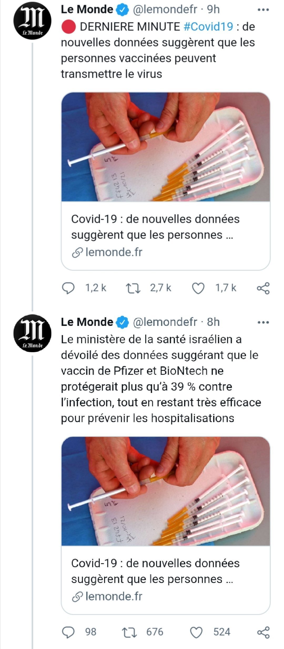Retweet the first Le Monde tweet

(133, 288)
